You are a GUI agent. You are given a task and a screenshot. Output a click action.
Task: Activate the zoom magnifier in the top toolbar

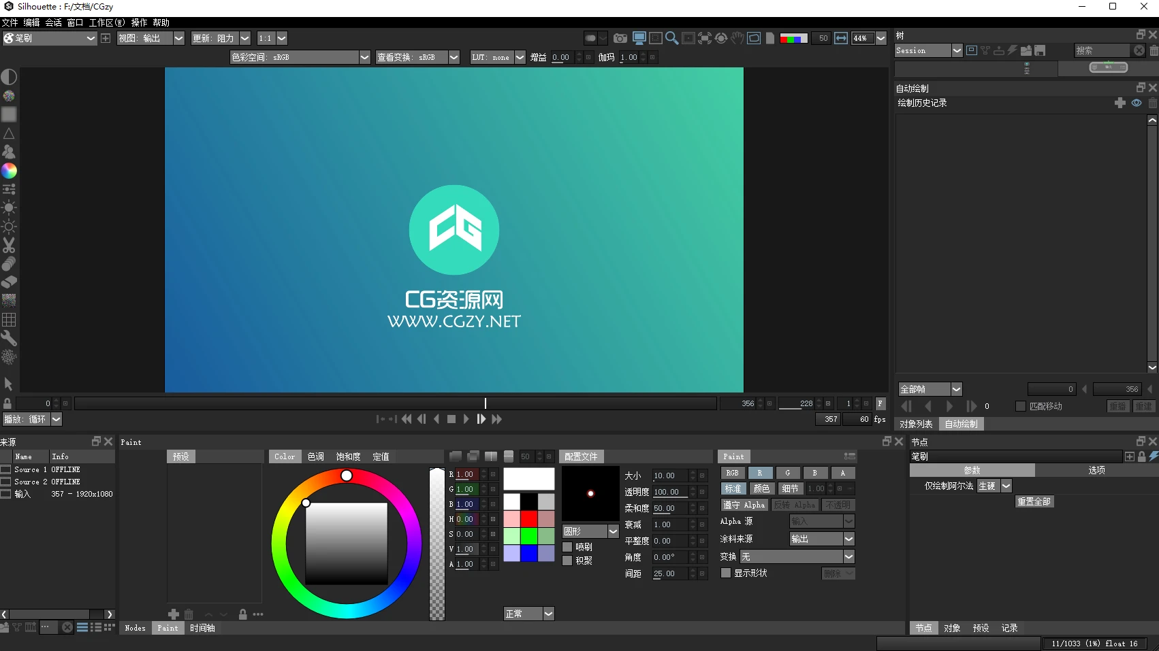click(672, 38)
